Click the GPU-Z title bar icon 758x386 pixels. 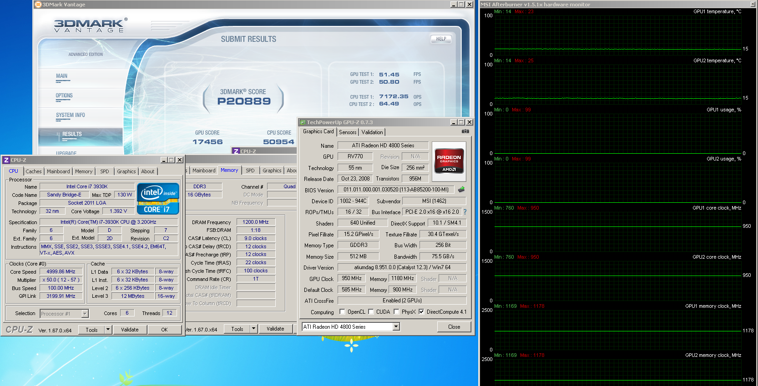coord(303,122)
